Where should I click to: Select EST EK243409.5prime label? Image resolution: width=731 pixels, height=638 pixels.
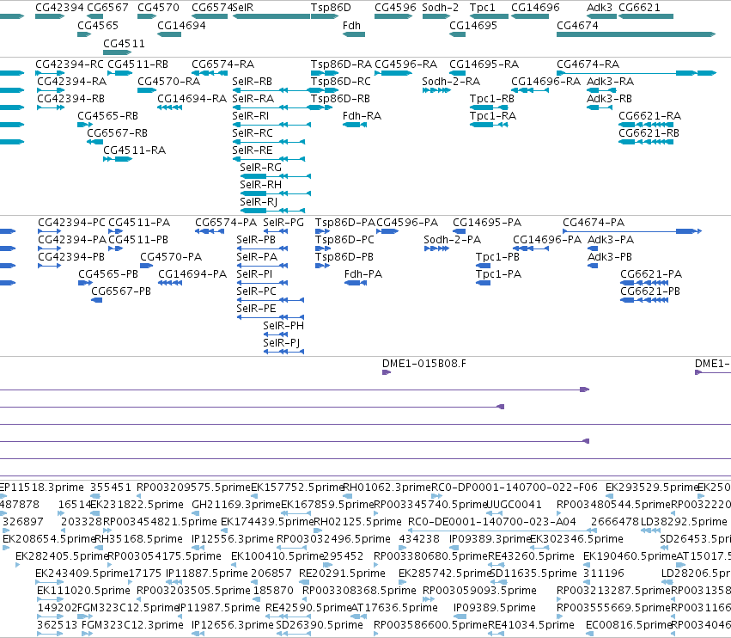pyautogui.click(x=82, y=574)
